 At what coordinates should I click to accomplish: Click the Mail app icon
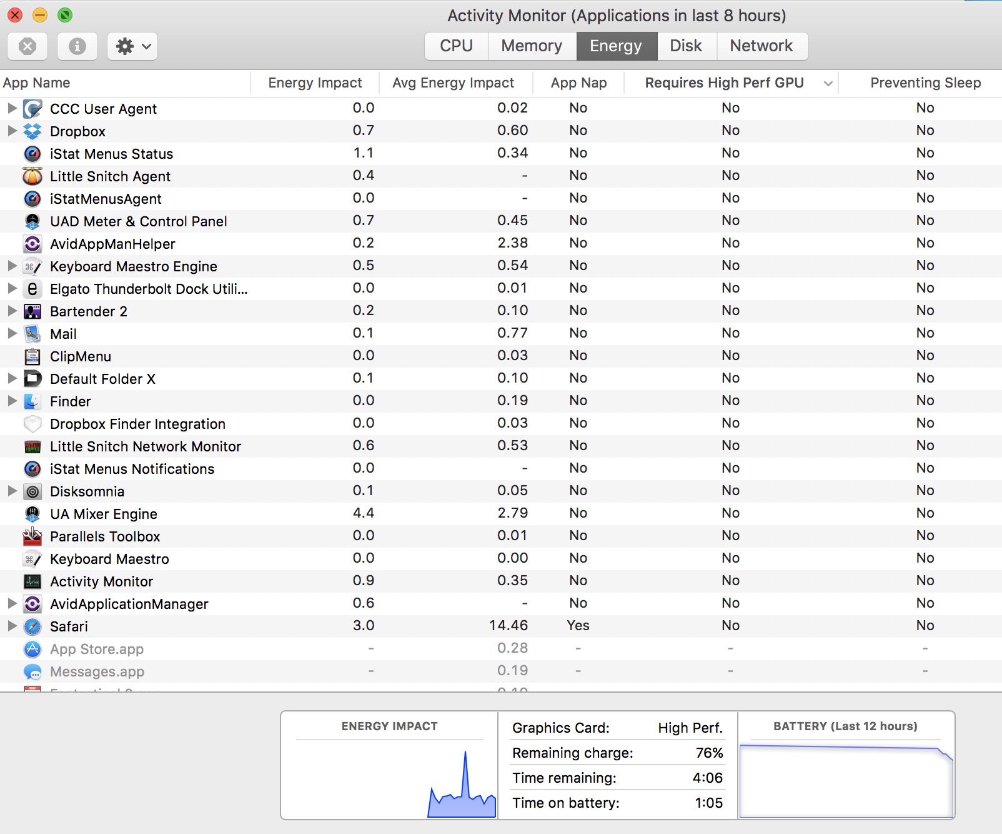click(x=32, y=334)
